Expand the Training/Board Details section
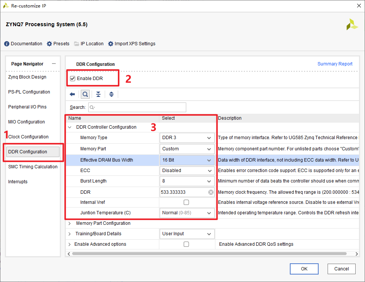This screenshot has height=282, width=365. [x=70, y=234]
